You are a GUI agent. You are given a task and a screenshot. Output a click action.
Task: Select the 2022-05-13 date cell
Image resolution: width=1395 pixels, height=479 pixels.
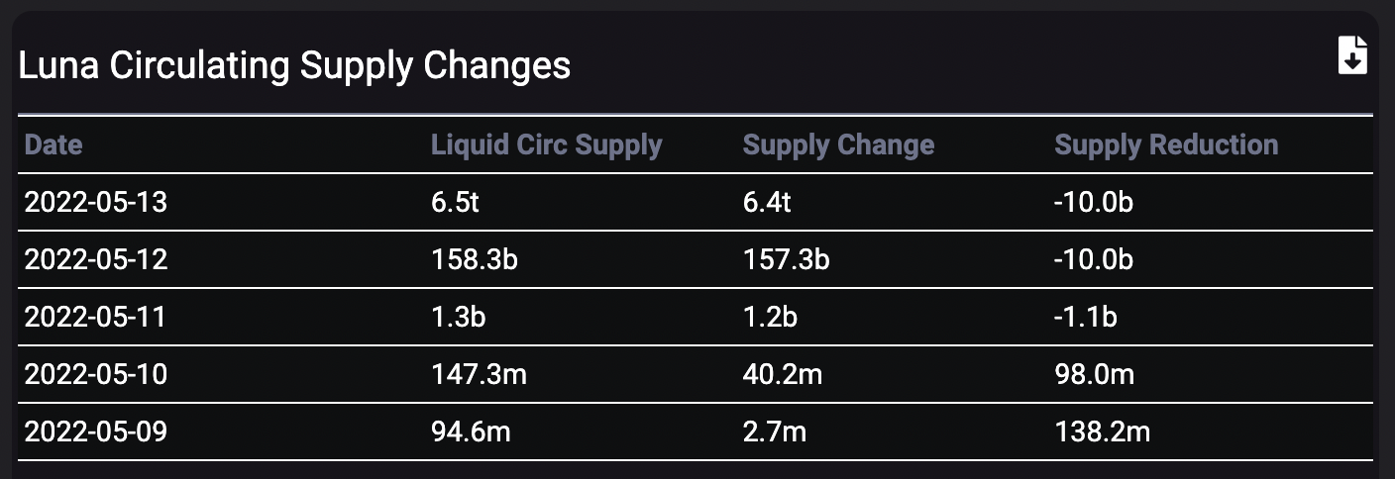coord(96,202)
